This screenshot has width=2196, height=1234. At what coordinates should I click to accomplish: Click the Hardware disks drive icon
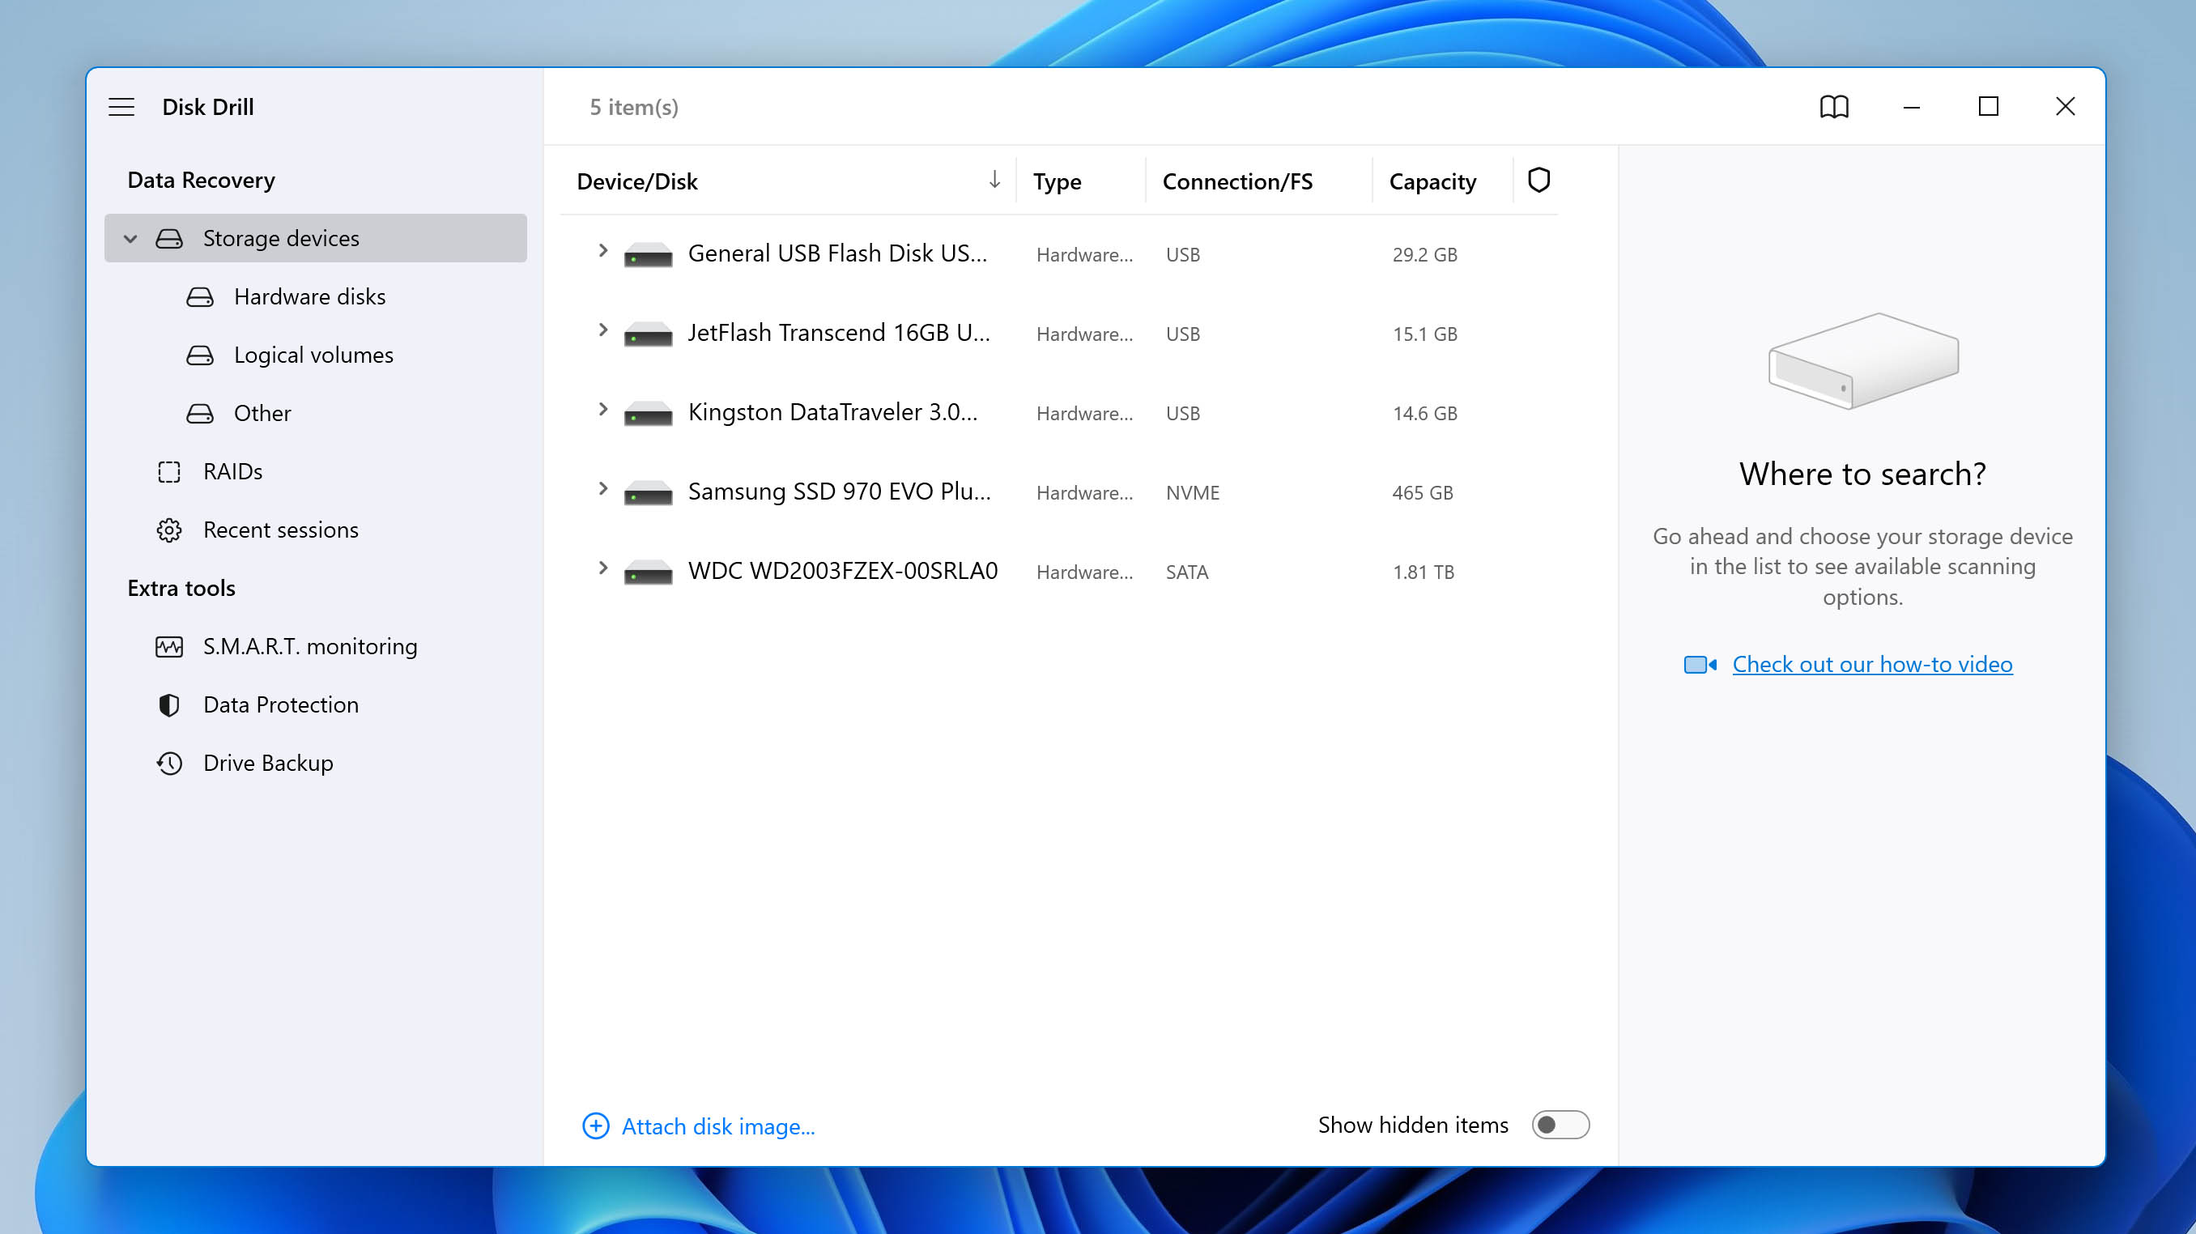(x=199, y=296)
